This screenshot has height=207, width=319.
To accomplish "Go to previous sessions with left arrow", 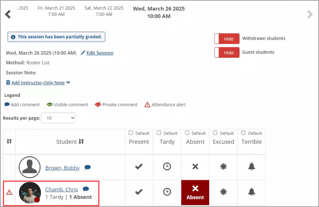I will (8, 14).
